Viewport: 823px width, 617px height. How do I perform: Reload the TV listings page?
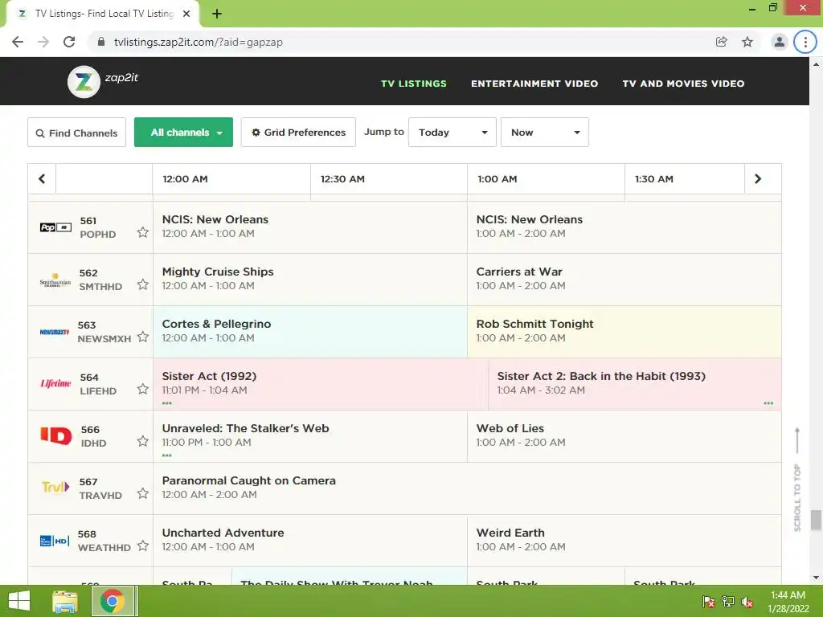(69, 42)
